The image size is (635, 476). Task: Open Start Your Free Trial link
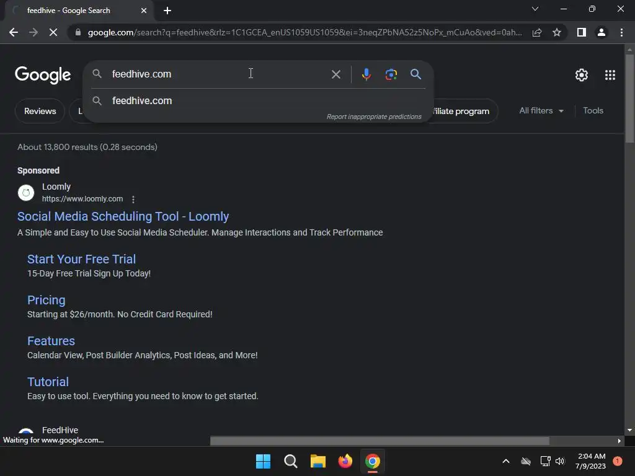pyautogui.click(x=81, y=259)
